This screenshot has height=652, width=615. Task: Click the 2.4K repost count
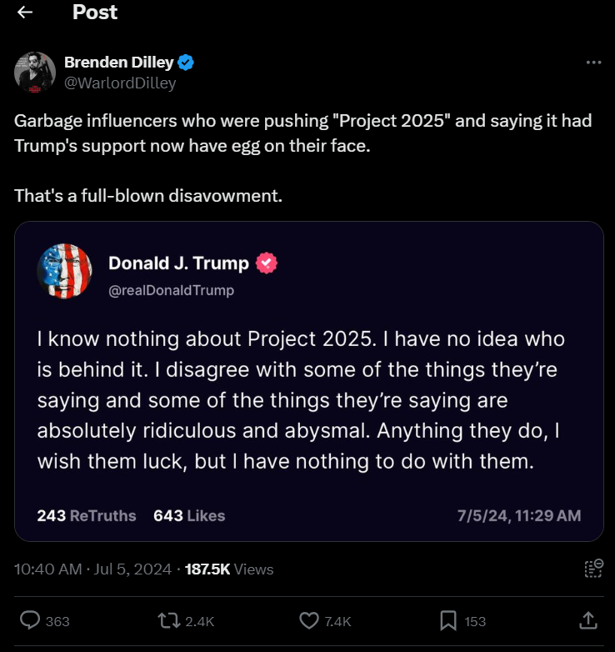click(199, 622)
